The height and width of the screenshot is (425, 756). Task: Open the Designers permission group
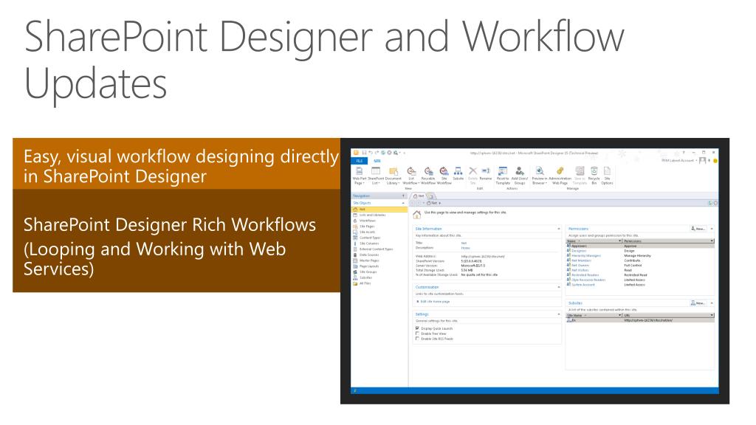[x=579, y=251]
